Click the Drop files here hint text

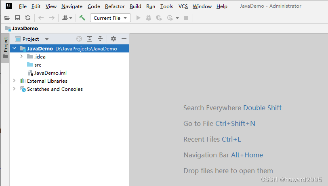coord(228,171)
